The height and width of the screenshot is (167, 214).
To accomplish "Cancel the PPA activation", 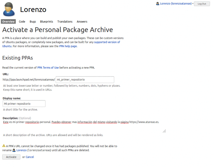I will pos(30,157).
